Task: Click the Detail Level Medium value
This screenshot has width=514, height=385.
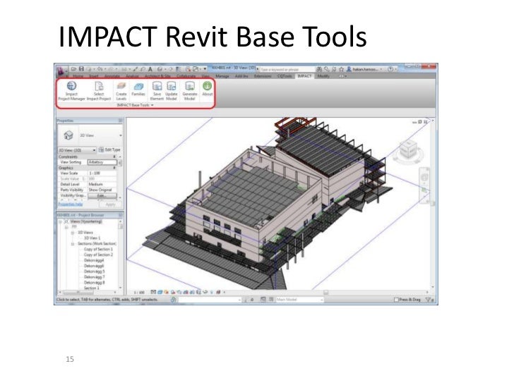Action: click(102, 184)
